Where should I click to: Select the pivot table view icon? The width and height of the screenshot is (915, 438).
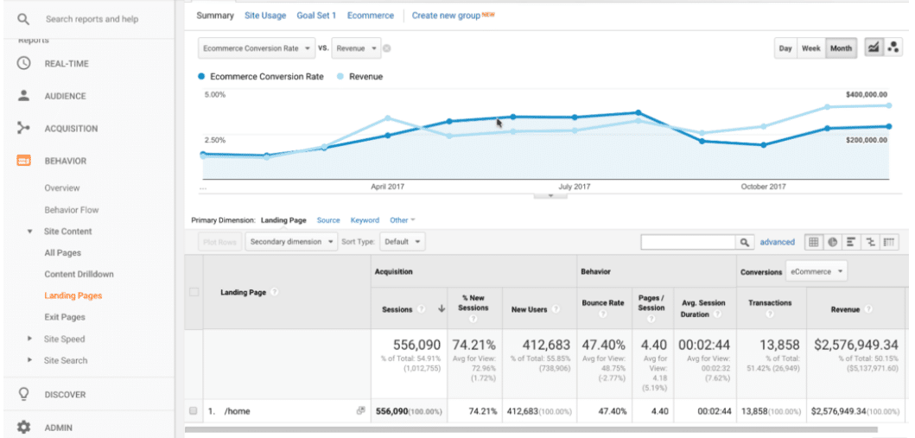pos(890,243)
